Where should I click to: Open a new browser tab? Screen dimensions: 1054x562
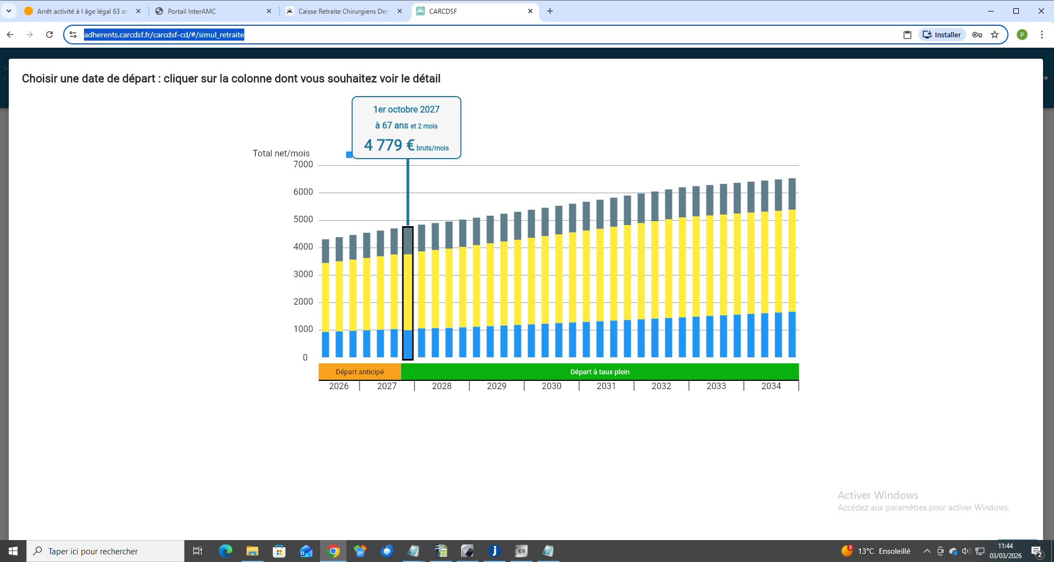point(550,11)
